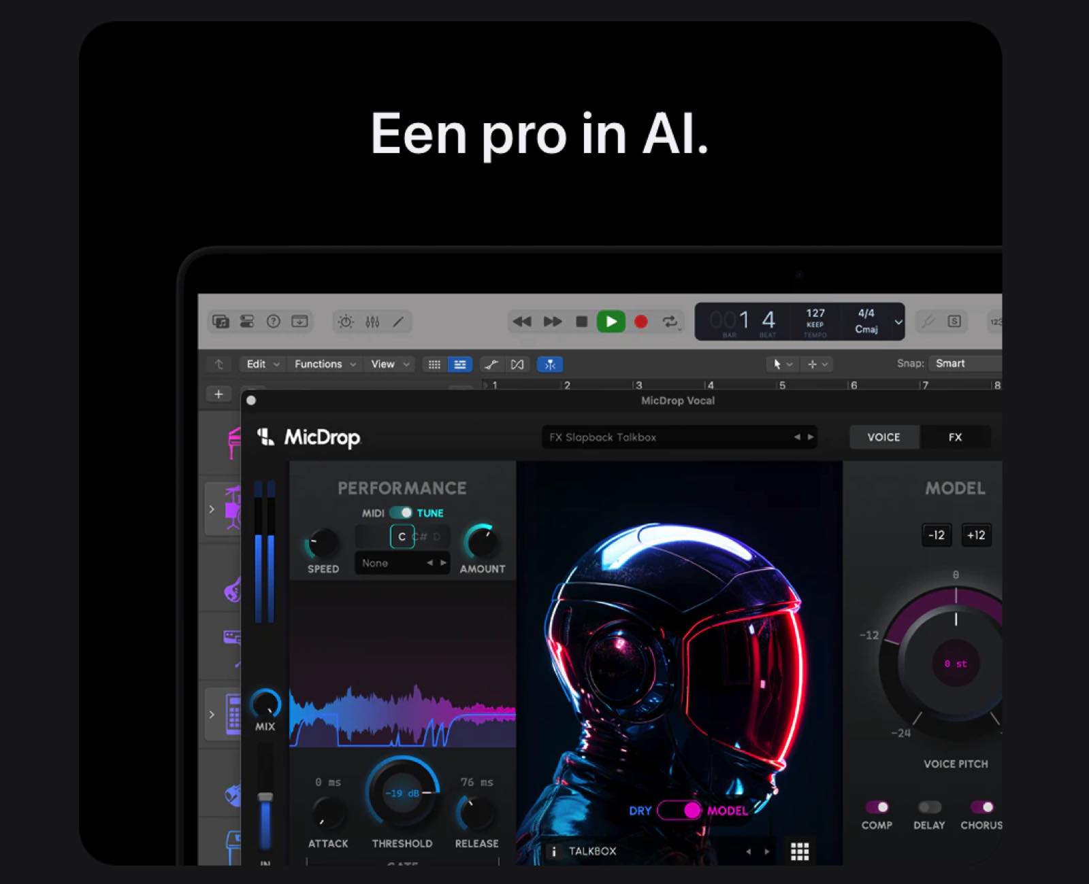Toggle the MIDI/TUNE switch

(401, 513)
